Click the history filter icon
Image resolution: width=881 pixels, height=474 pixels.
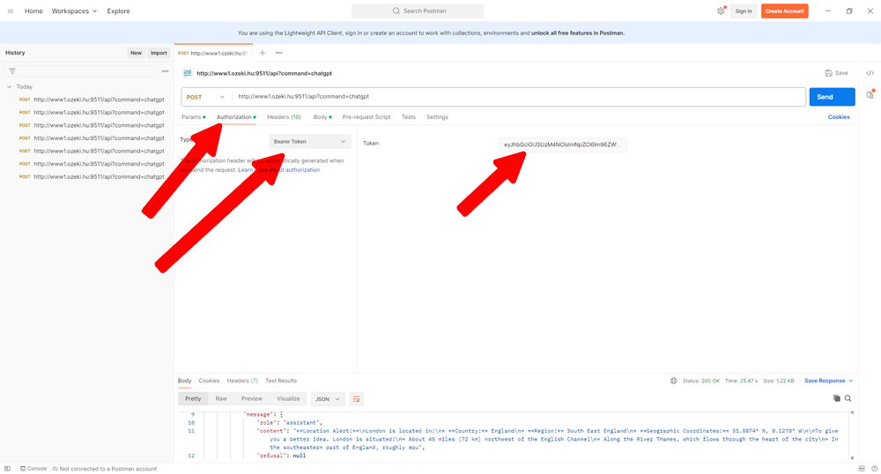point(12,71)
